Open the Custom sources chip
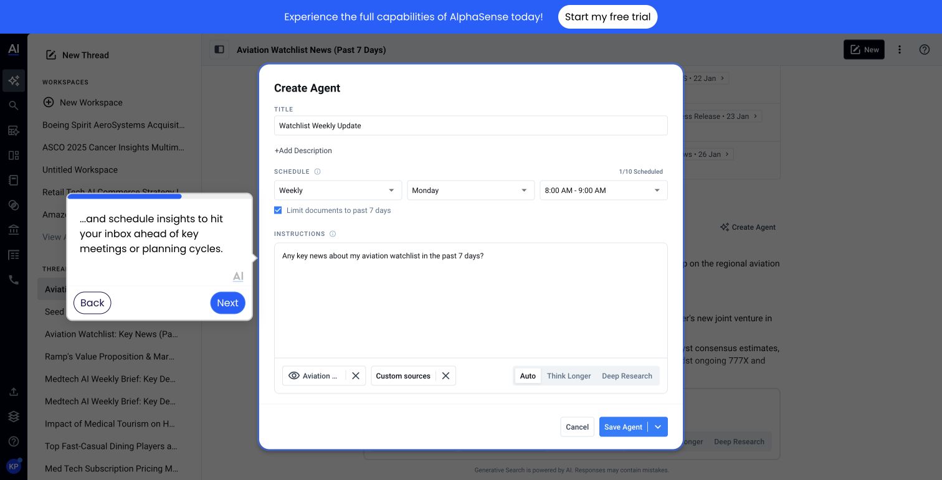The height and width of the screenshot is (480, 942). pyautogui.click(x=403, y=376)
